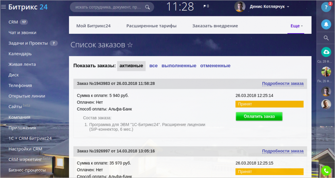
Task: Open Подробности заказа for order 1926997
Action: (283, 151)
